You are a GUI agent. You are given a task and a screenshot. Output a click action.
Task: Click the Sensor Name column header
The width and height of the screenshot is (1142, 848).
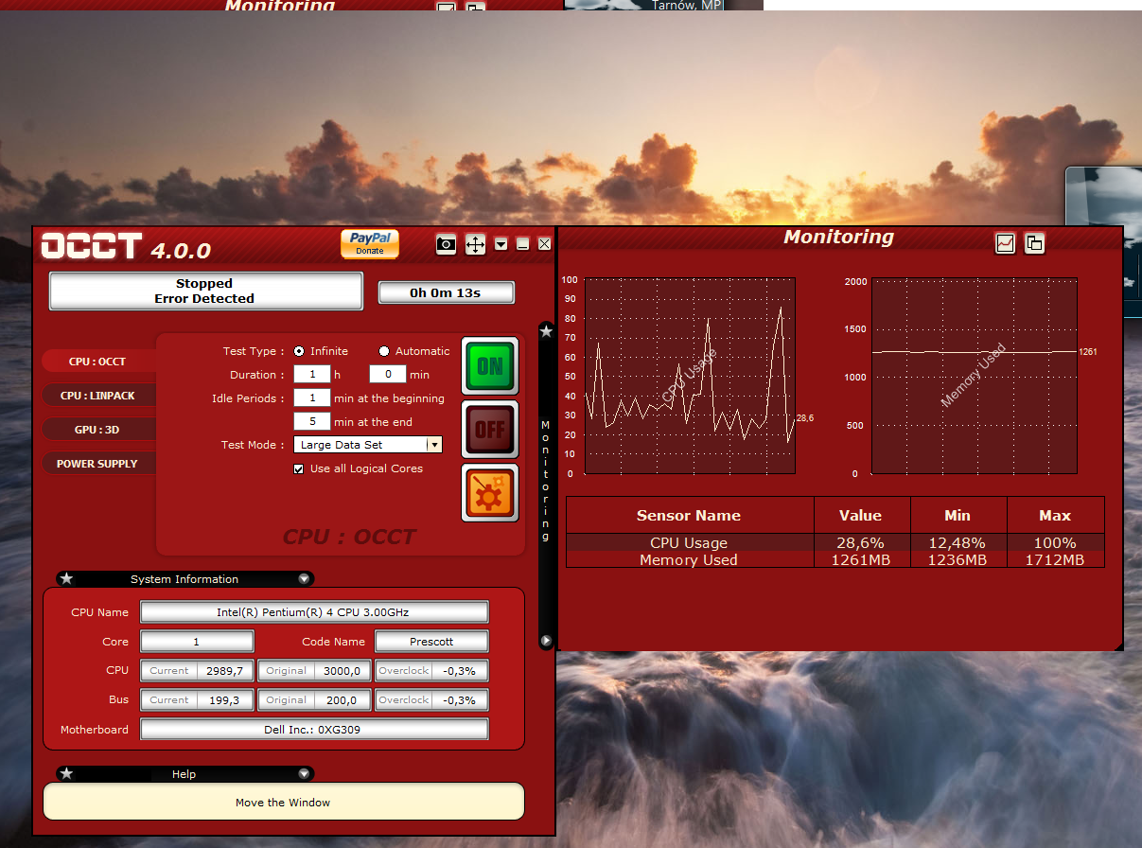coord(689,516)
